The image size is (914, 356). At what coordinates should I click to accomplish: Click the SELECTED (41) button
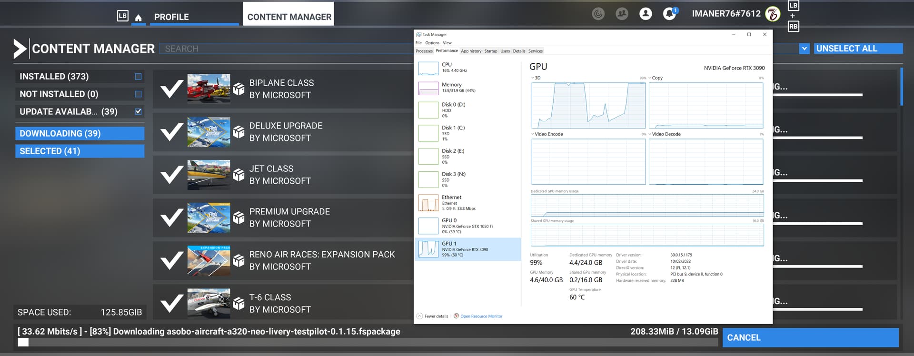click(79, 151)
